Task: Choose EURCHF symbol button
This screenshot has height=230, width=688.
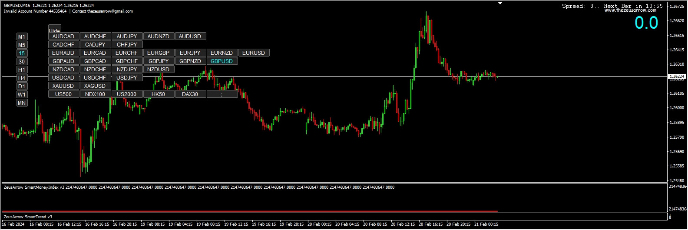Action: point(127,53)
